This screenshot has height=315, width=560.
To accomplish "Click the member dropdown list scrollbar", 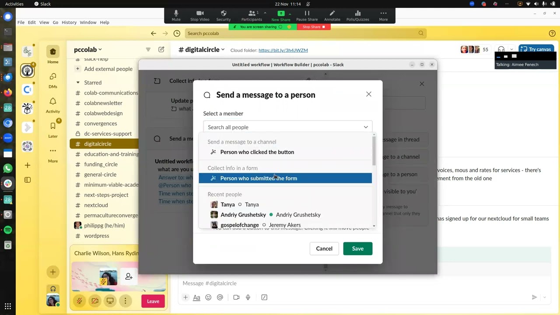I will (x=374, y=151).
